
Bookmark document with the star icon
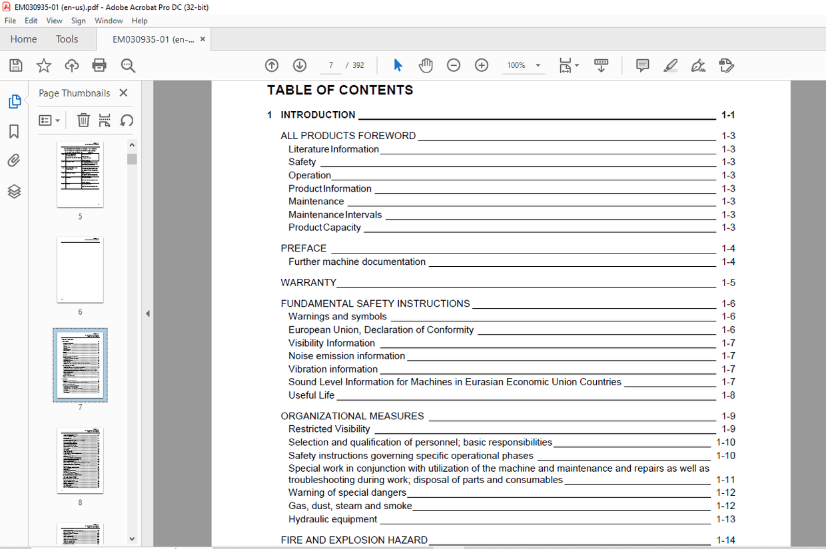tap(44, 65)
